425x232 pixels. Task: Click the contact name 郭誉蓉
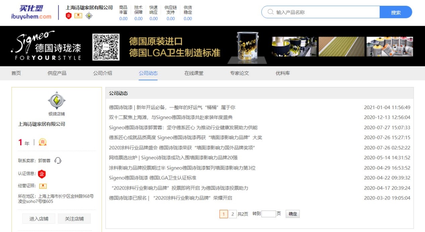click(44, 161)
